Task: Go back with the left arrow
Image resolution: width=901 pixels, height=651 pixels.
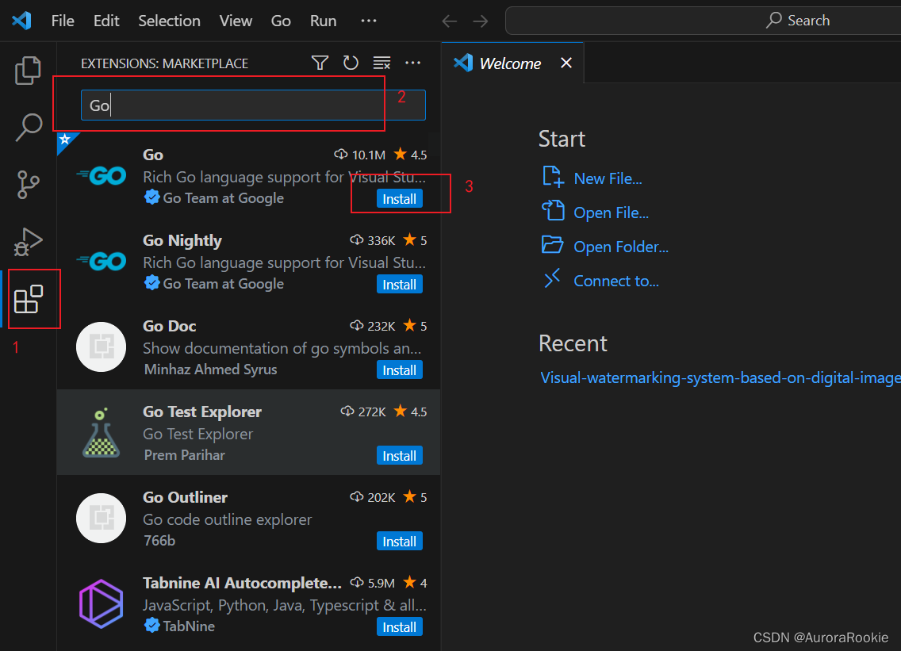Action: coord(450,21)
